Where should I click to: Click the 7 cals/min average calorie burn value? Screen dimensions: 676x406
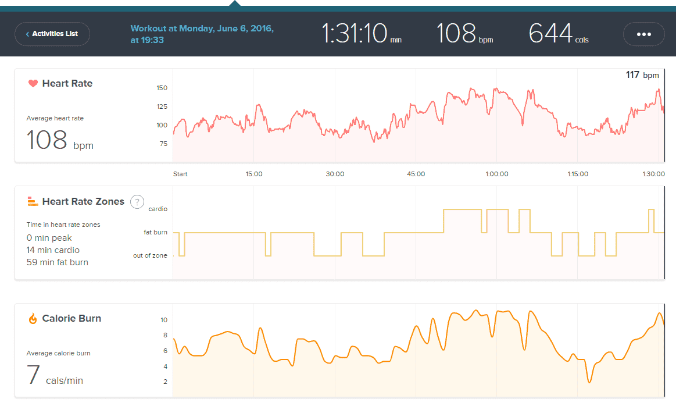tap(55, 375)
